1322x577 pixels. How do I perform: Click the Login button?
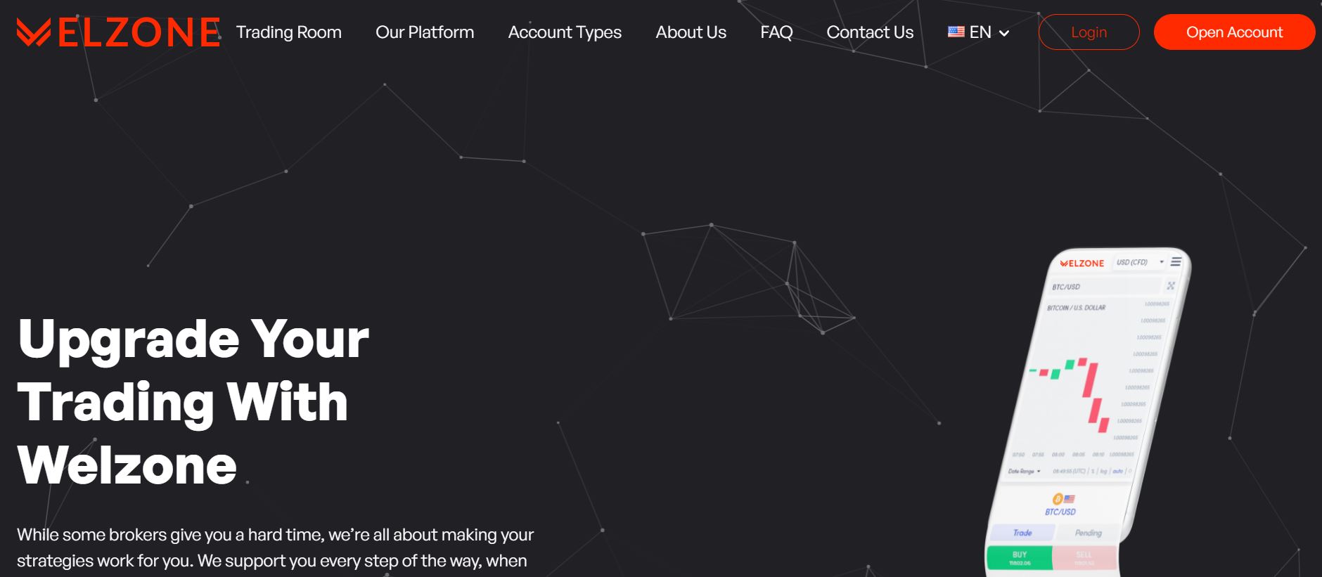pos(1089,32)
